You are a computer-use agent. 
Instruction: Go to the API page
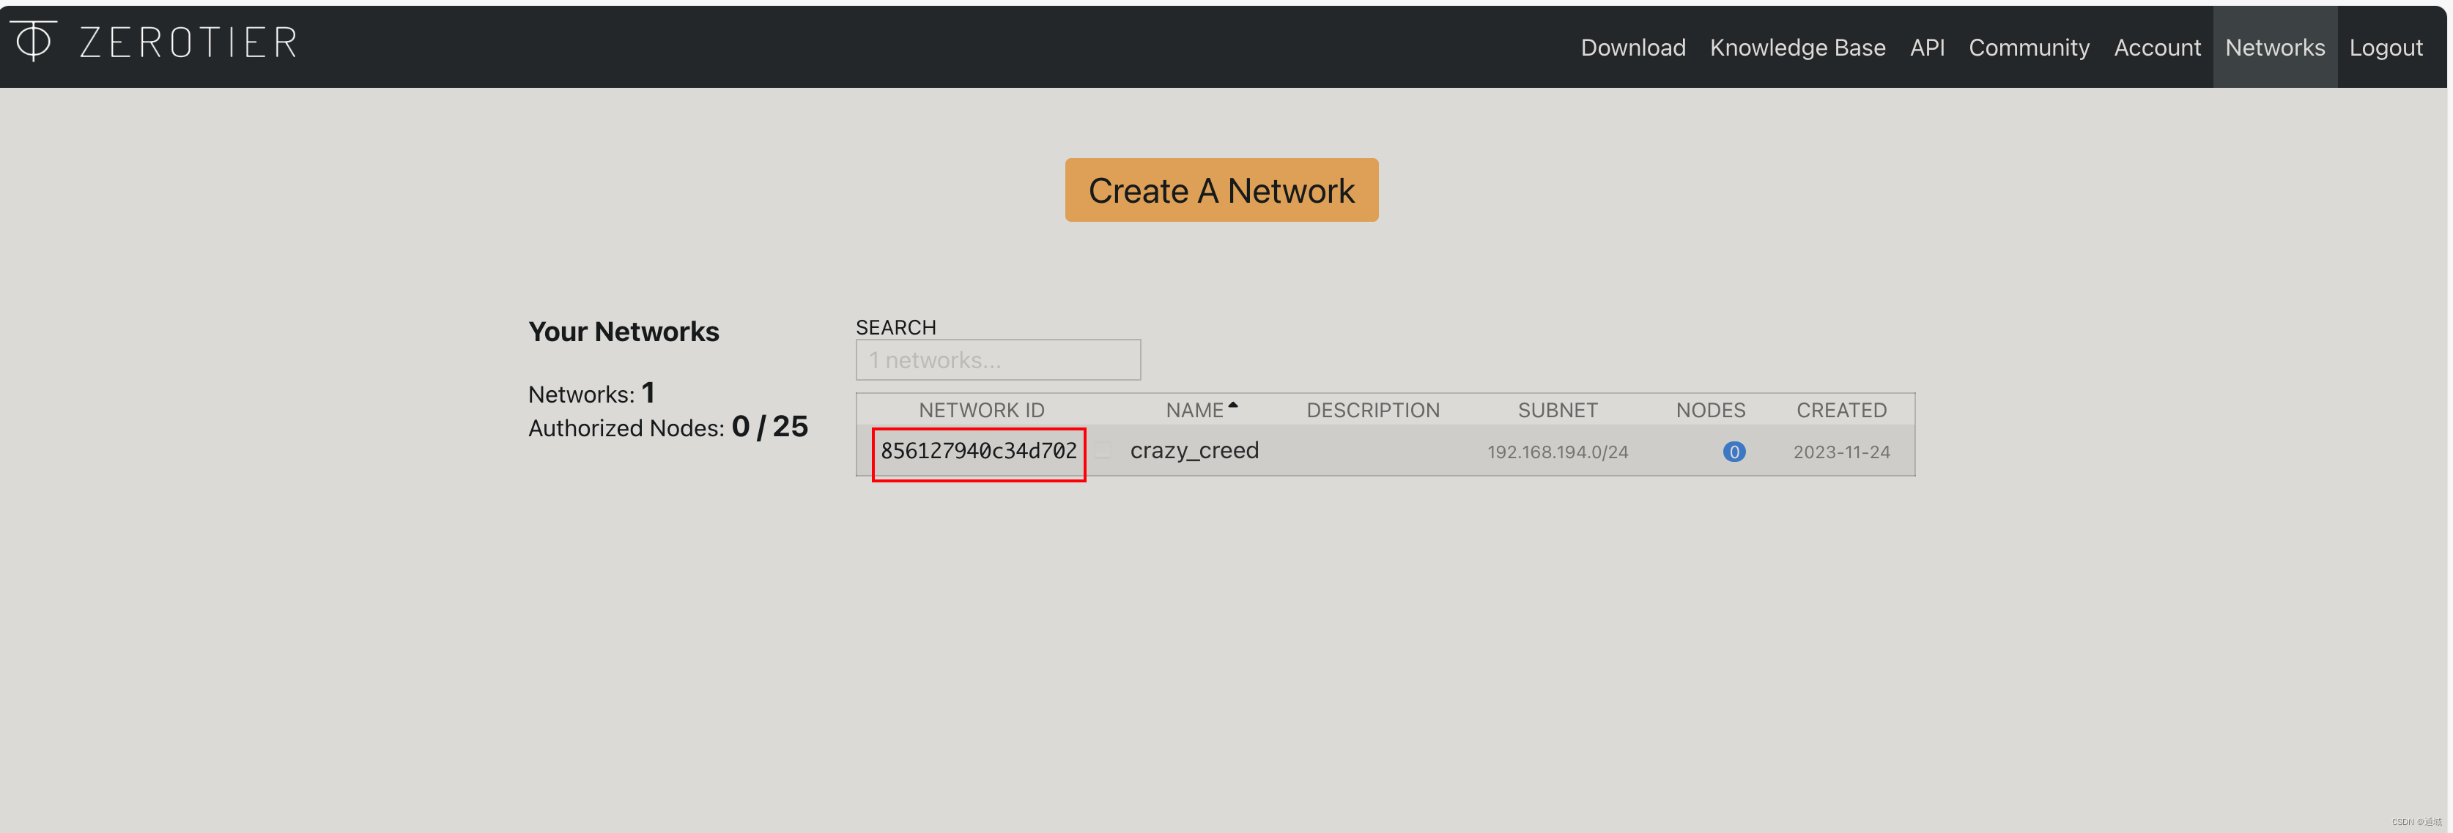pyautogui.click(x=1926, y=48)
